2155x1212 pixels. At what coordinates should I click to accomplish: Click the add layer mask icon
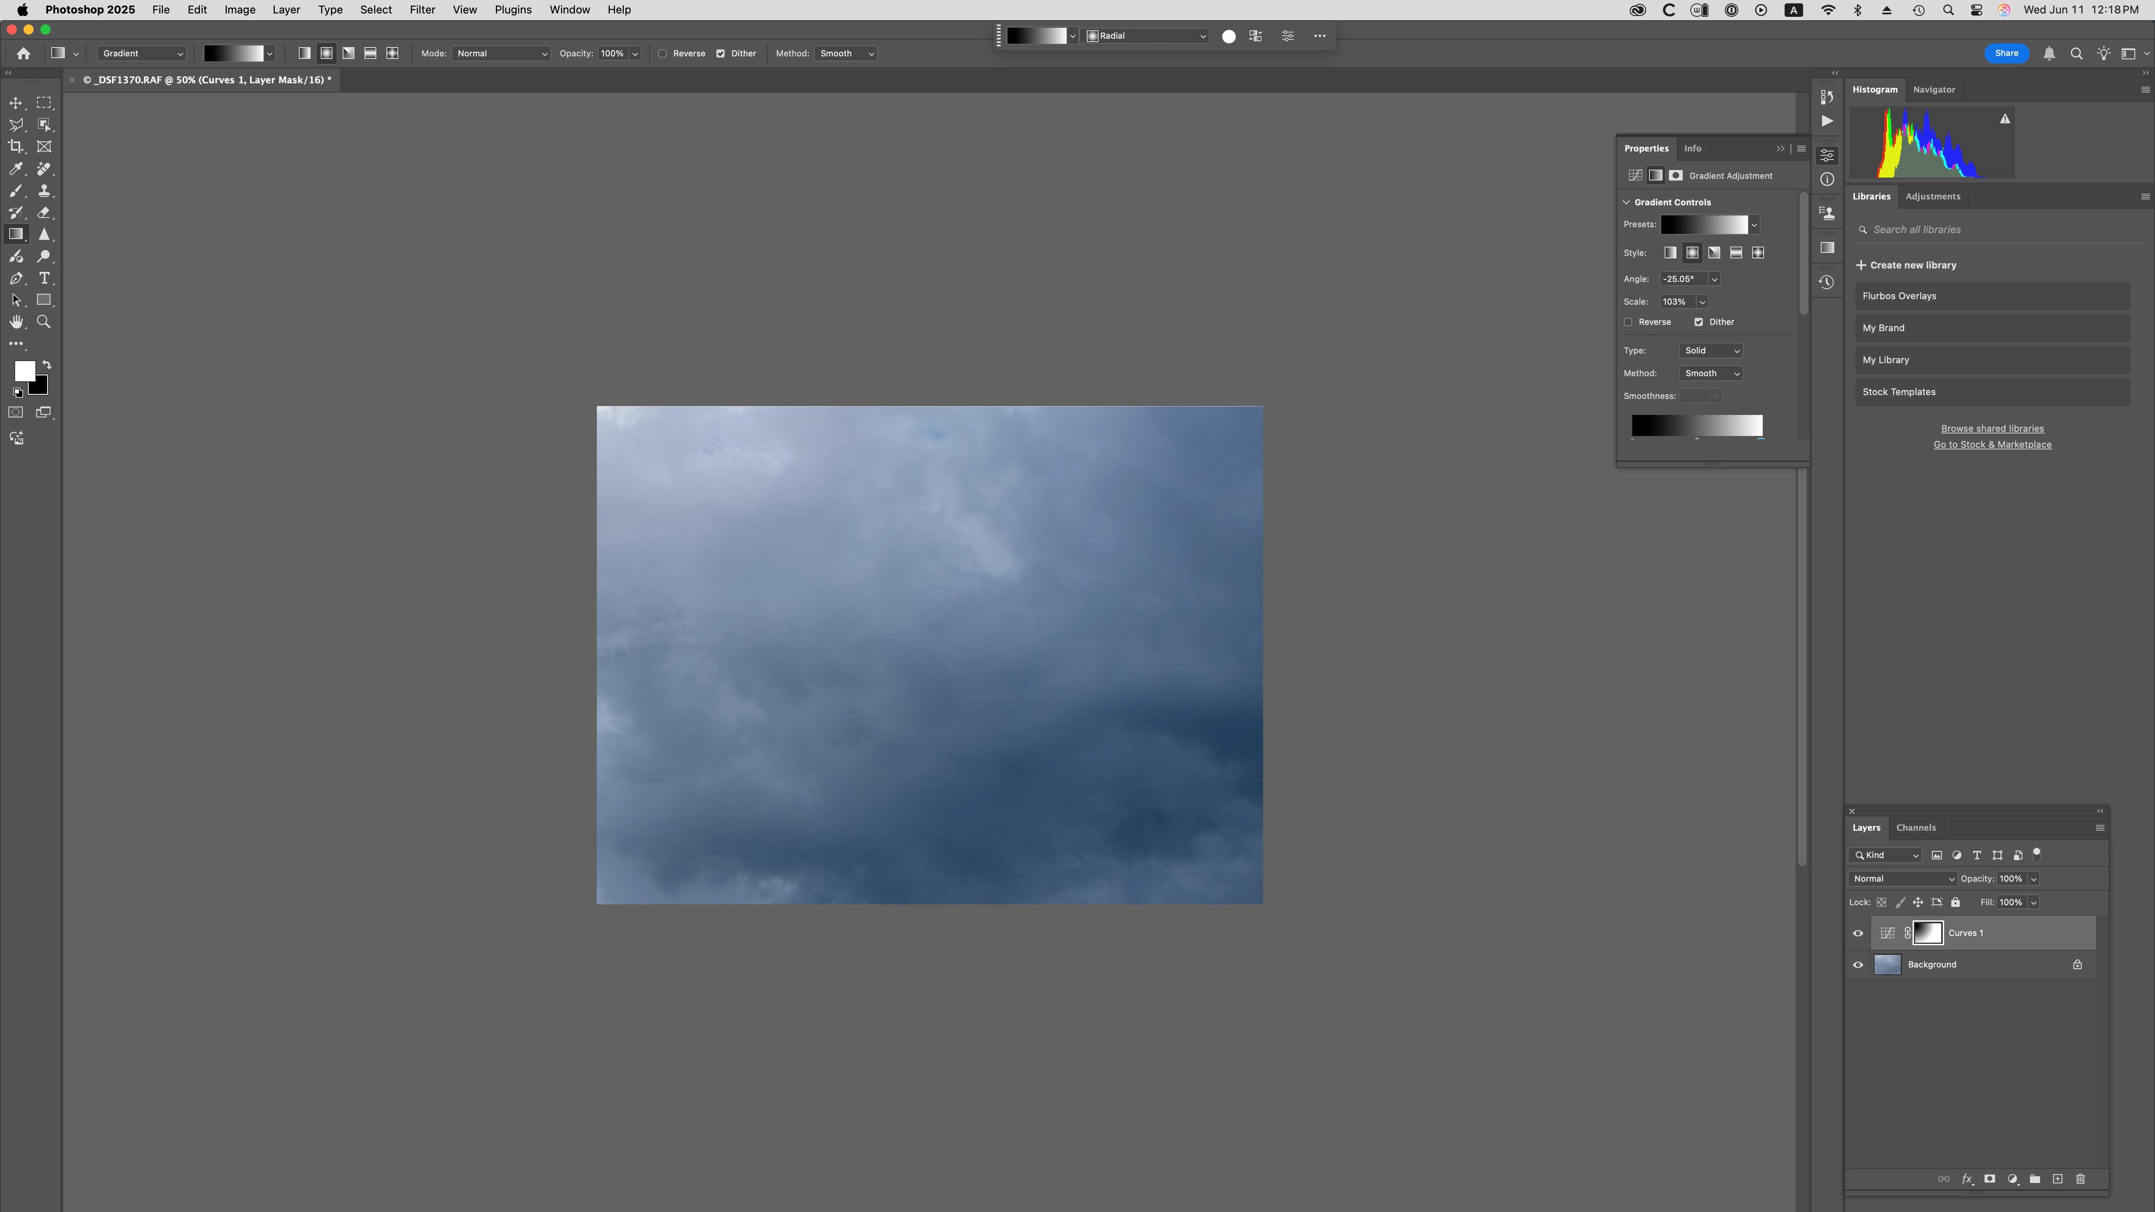tap(1990, 1179)
